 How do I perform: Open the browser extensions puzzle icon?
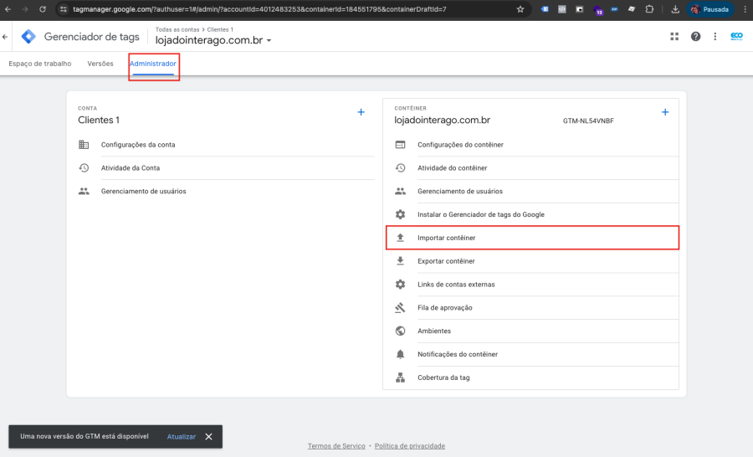[649, 9]
